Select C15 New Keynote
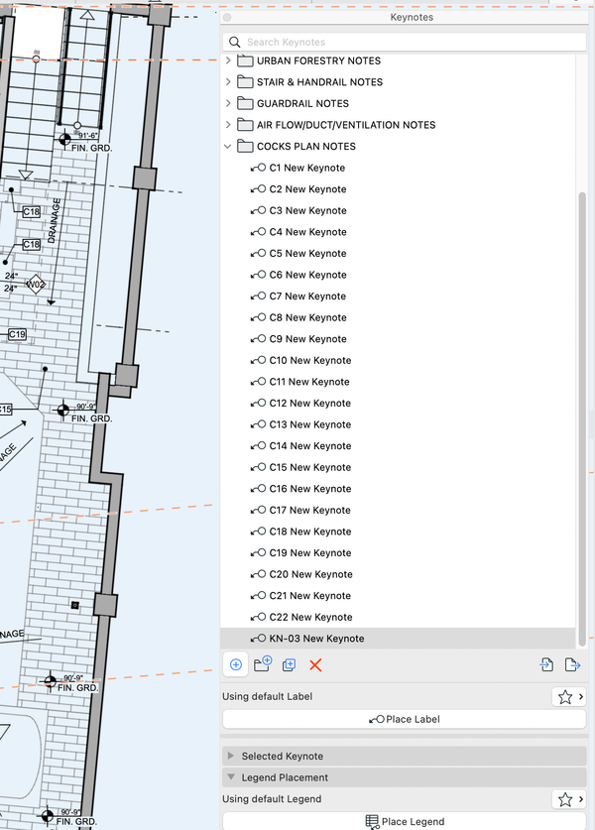 point(310,467)
